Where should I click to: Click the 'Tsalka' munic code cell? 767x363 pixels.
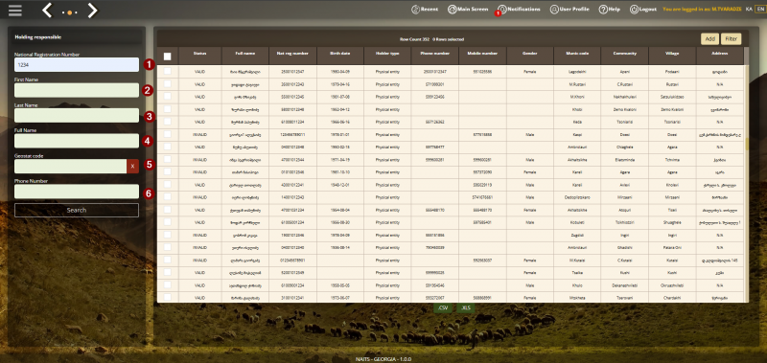[577, 272]
